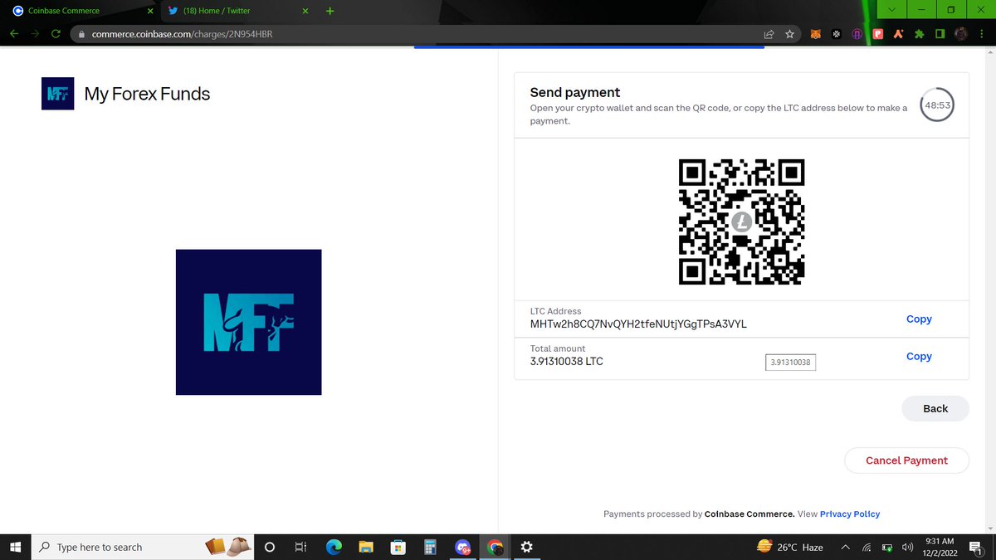The width and height of the screenshot is (996, 560).
Task: Click the small My Forex Funds logo in header
Action: pos(58,94)
